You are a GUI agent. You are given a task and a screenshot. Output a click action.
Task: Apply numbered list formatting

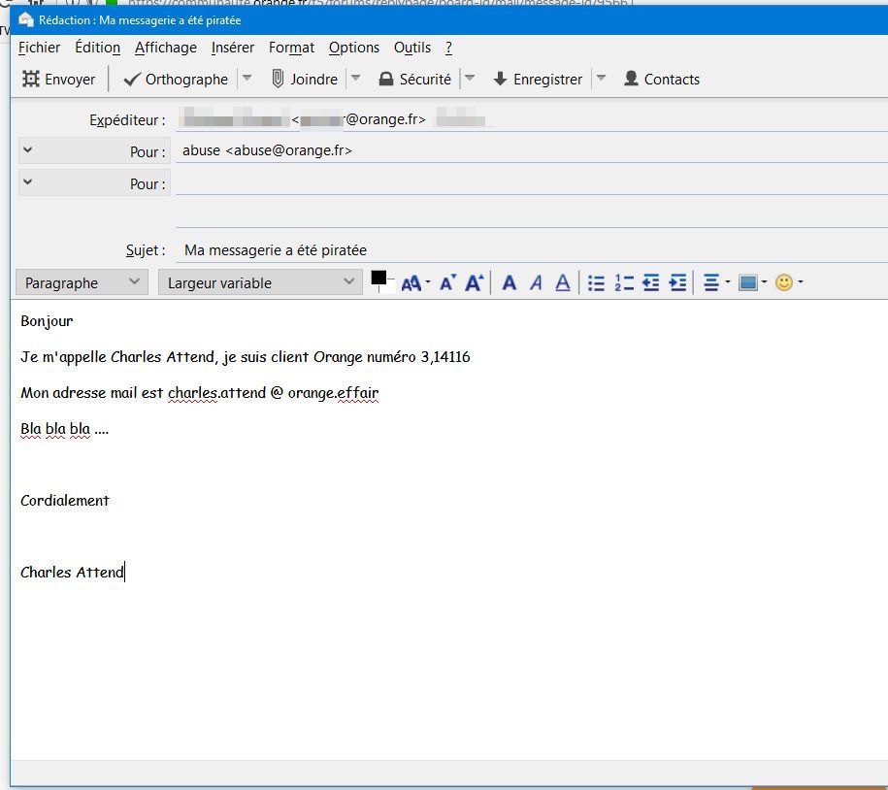623,283
